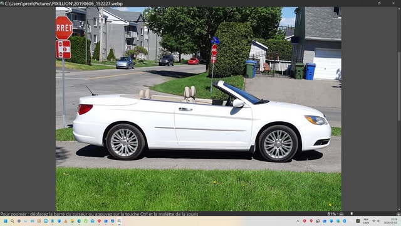Switch the FRA CAFR input language
Viewport: 401px width, 226px height.
point(366,221)
